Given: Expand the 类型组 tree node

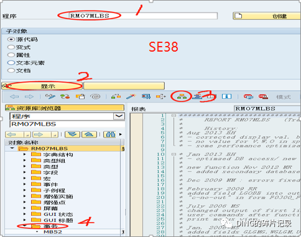Looking at the screenshot, I should click(x=25, y=160).
